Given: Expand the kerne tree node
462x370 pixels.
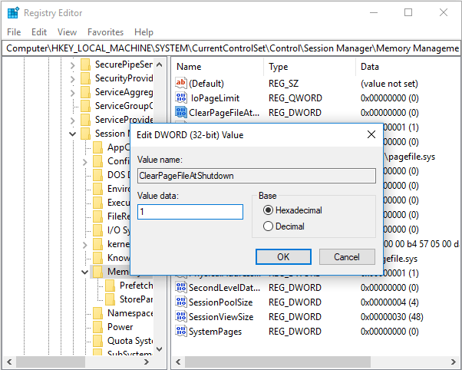Looking at the screenshot, I should [x=85, y=245].
